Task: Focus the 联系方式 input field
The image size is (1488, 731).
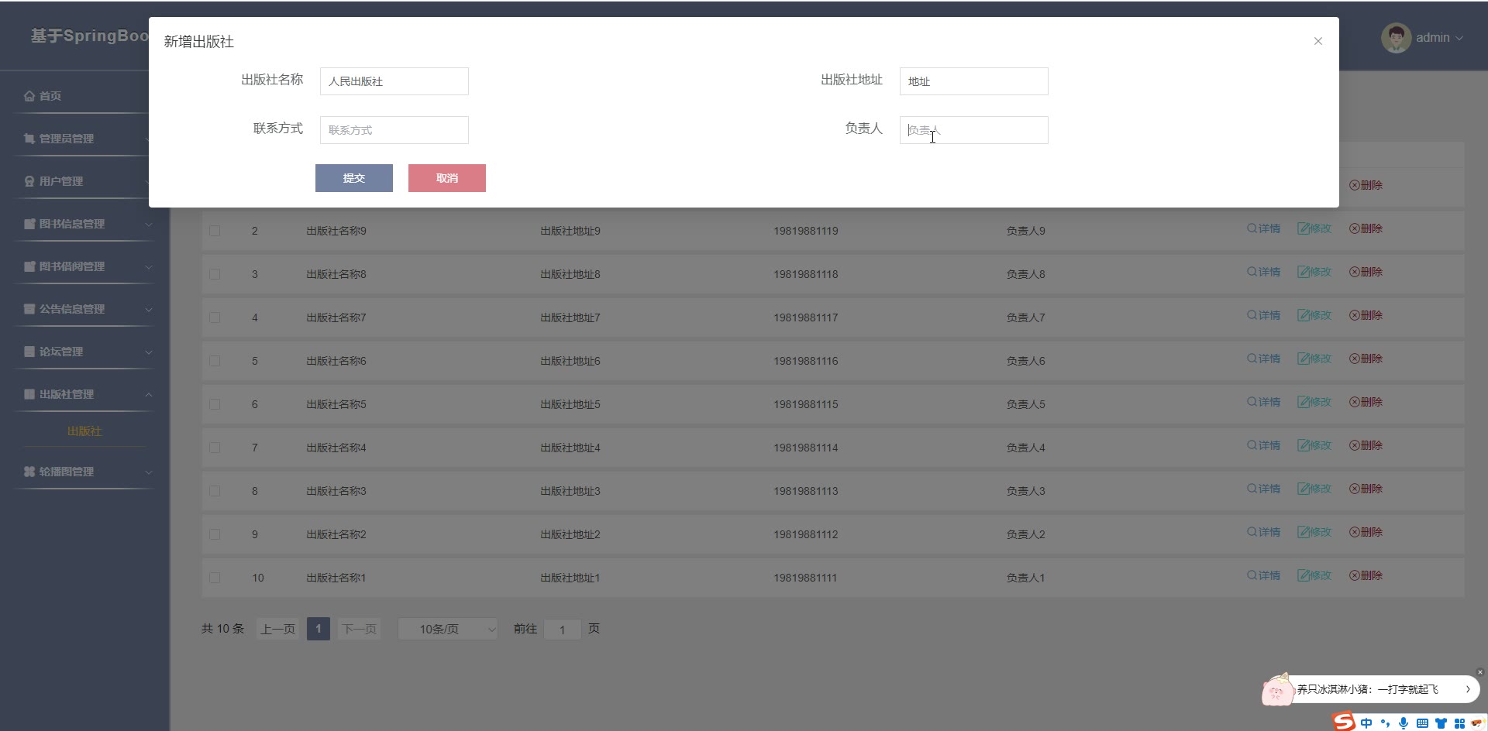Action: tap(394, 130)
